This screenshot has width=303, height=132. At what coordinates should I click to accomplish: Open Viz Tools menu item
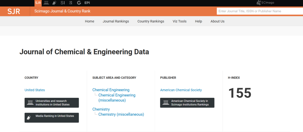point(180,21)
